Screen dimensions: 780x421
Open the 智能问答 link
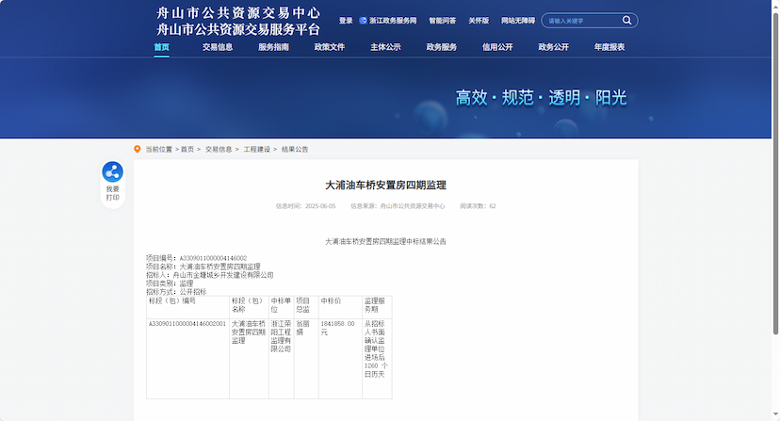(x=442, y=21)
